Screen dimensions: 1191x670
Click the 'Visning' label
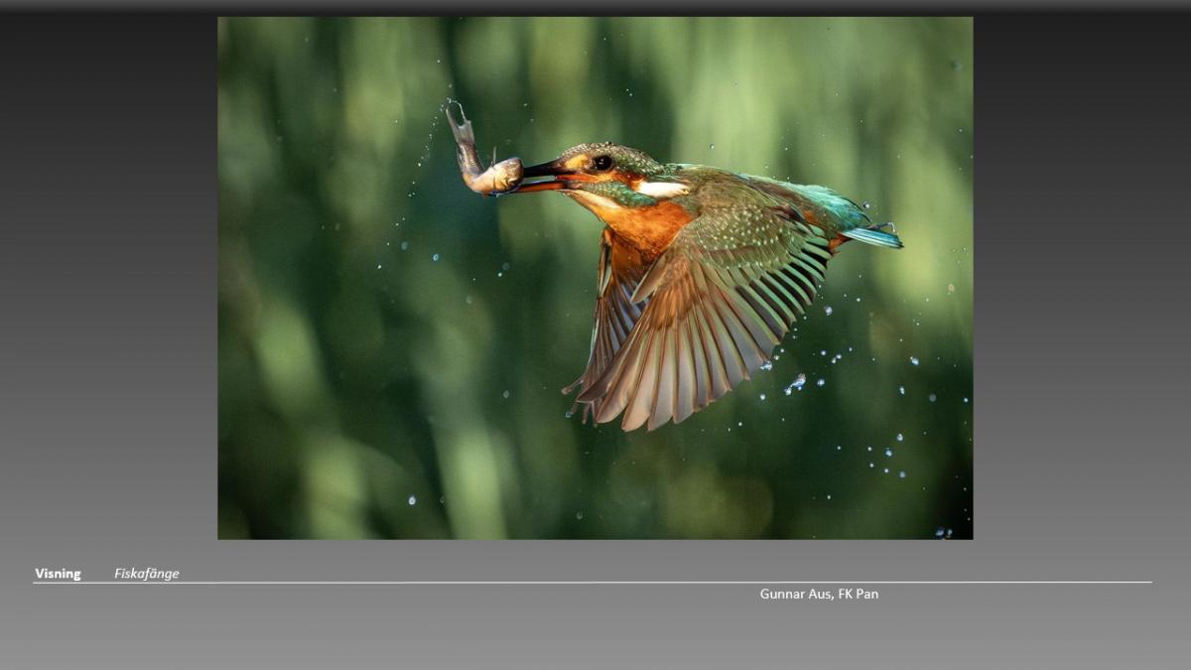click(58, 574)
